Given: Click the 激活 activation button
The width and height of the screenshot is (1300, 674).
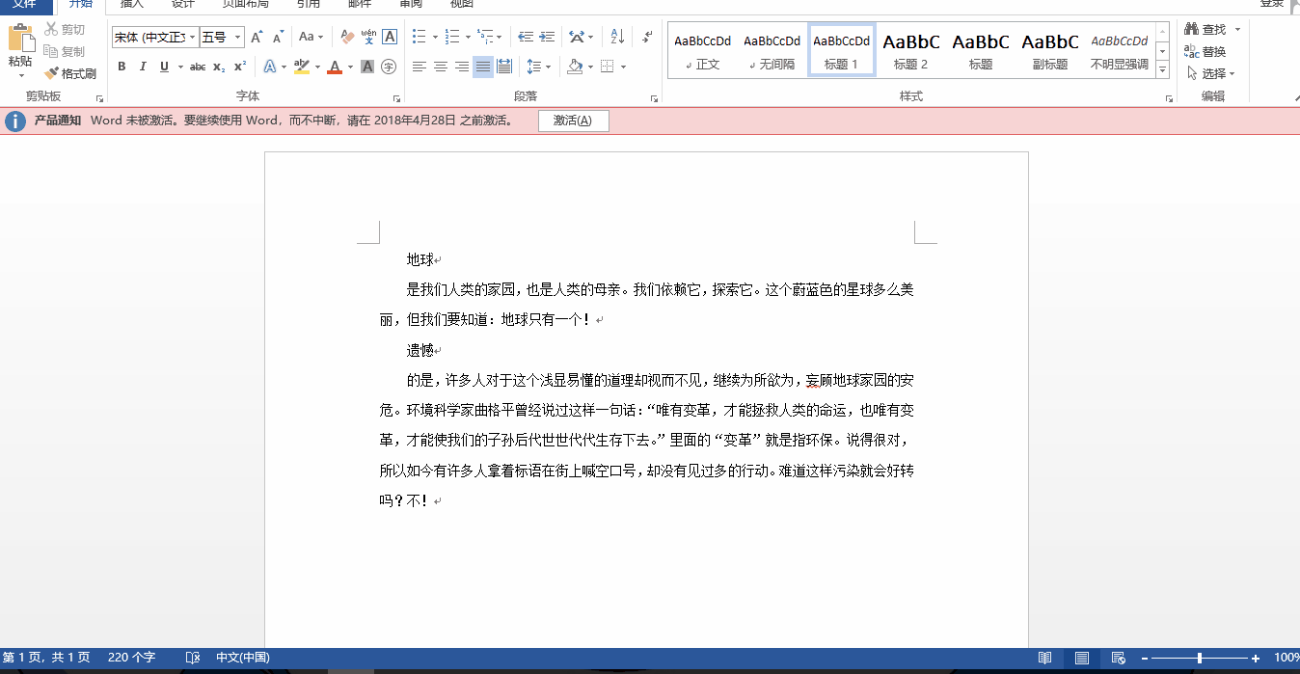Looking at the screenshot, I should [573, 121].
